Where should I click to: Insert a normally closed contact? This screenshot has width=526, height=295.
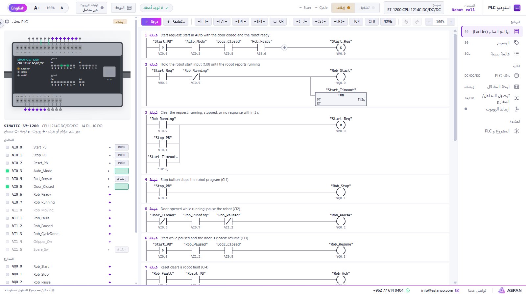pyautogui.click(x=222, y=22)
